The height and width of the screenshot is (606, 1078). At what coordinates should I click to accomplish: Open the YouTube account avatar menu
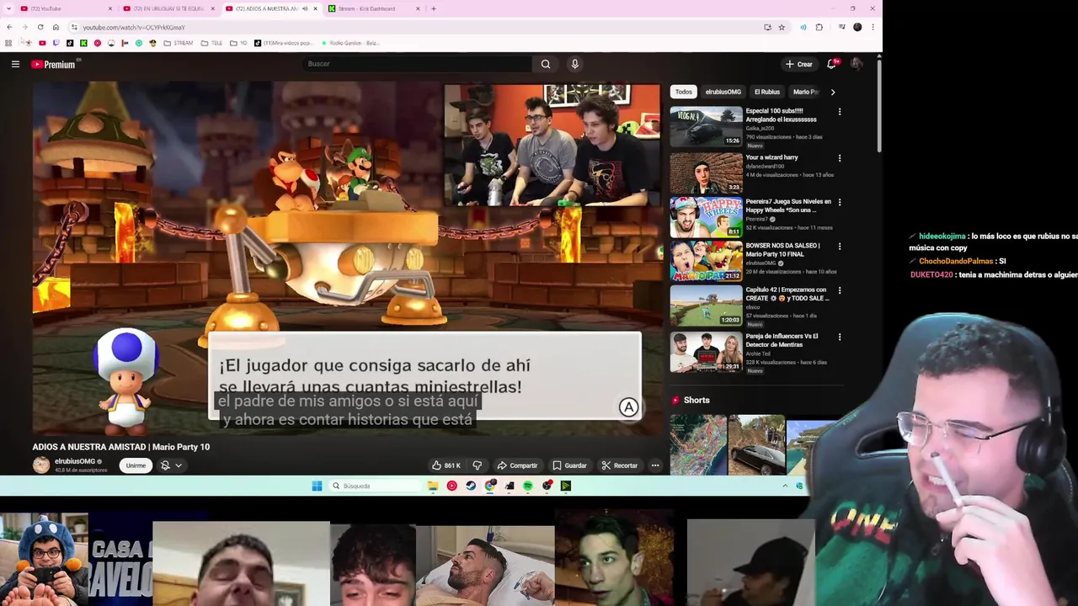click(857, 64)
